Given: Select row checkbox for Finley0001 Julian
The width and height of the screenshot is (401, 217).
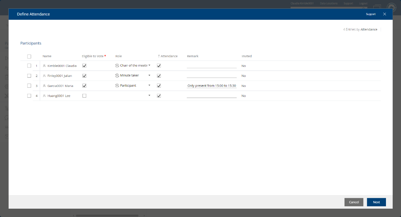Looking at the screenshot, I should [x=29, y=76].
